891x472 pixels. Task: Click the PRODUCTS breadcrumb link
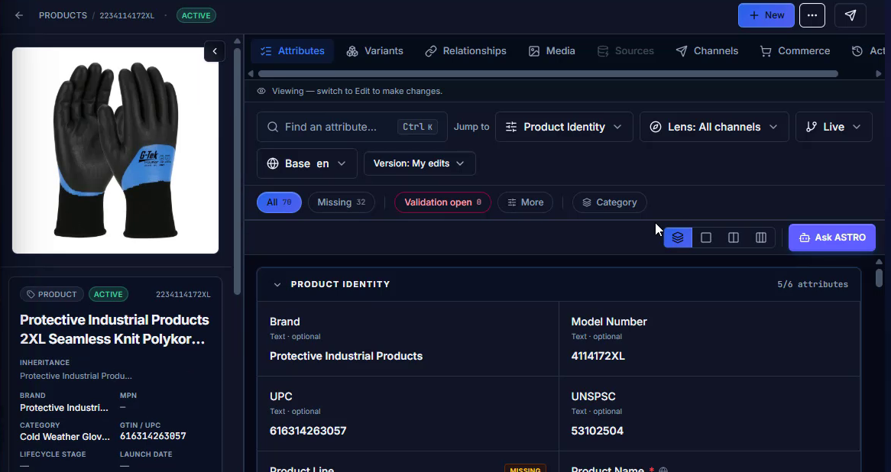point(63,15)
